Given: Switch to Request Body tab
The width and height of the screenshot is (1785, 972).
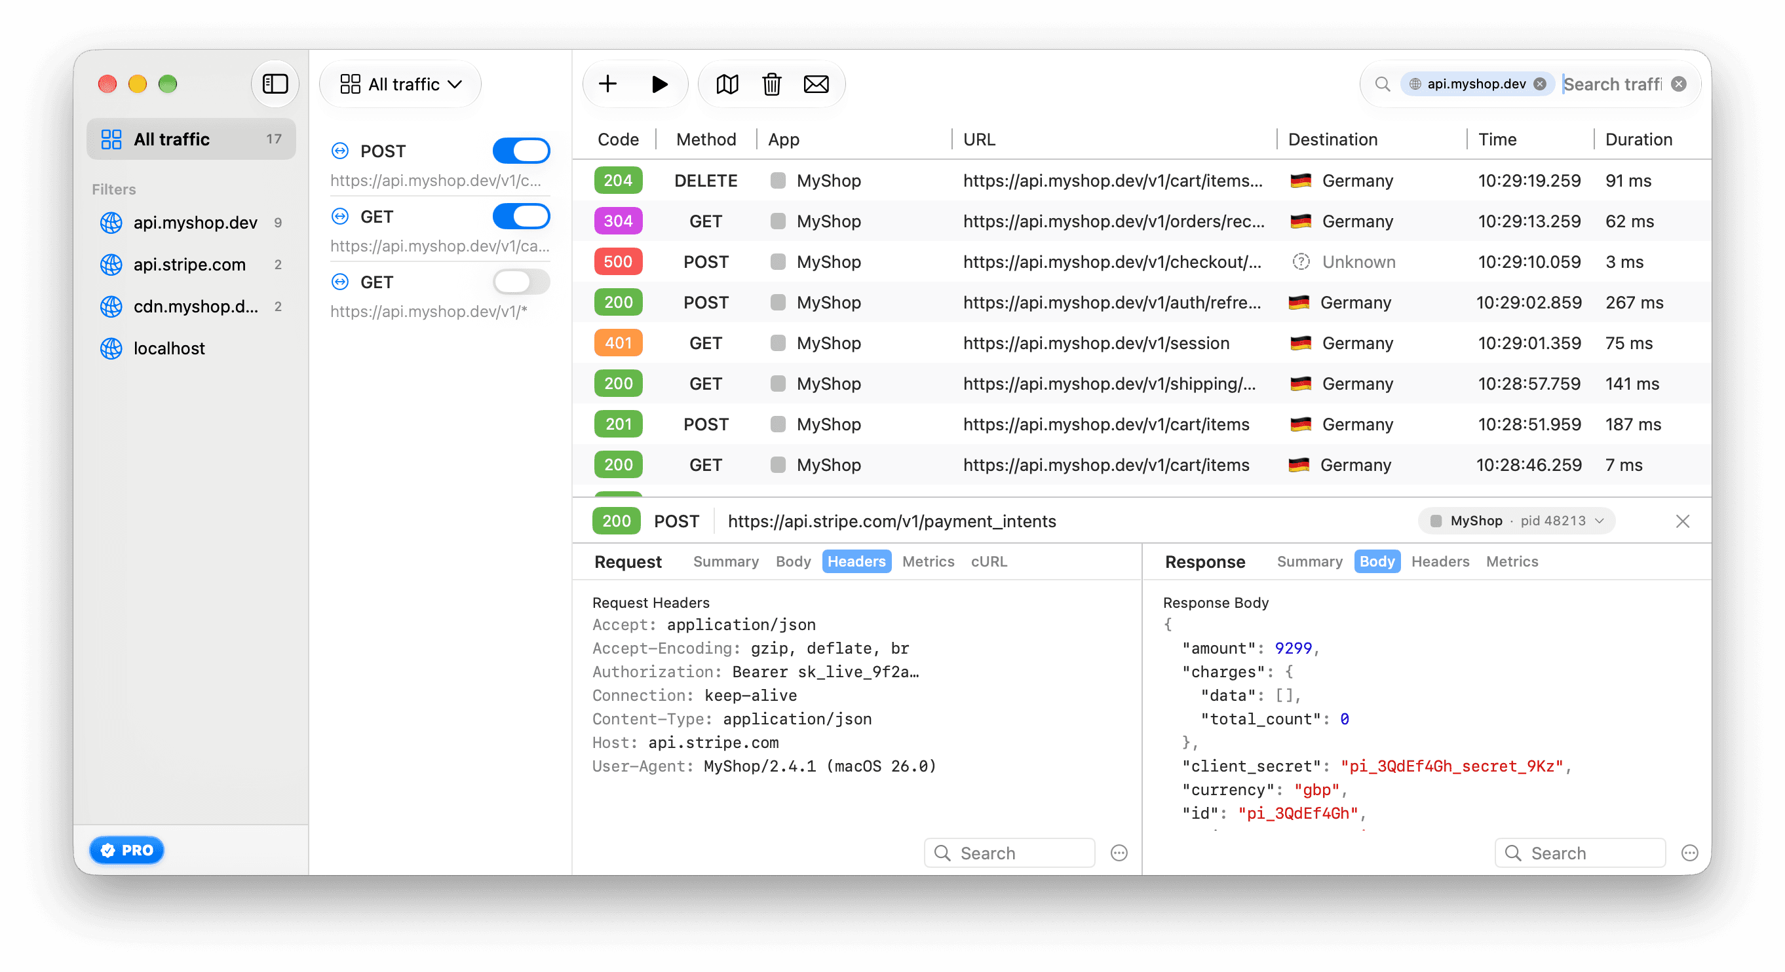Looking at the screenshot, I should pos(793,561).
